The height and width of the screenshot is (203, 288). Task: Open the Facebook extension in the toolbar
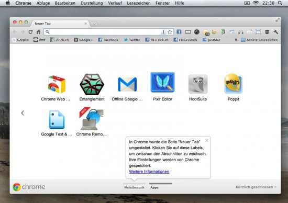coord(179,32)
